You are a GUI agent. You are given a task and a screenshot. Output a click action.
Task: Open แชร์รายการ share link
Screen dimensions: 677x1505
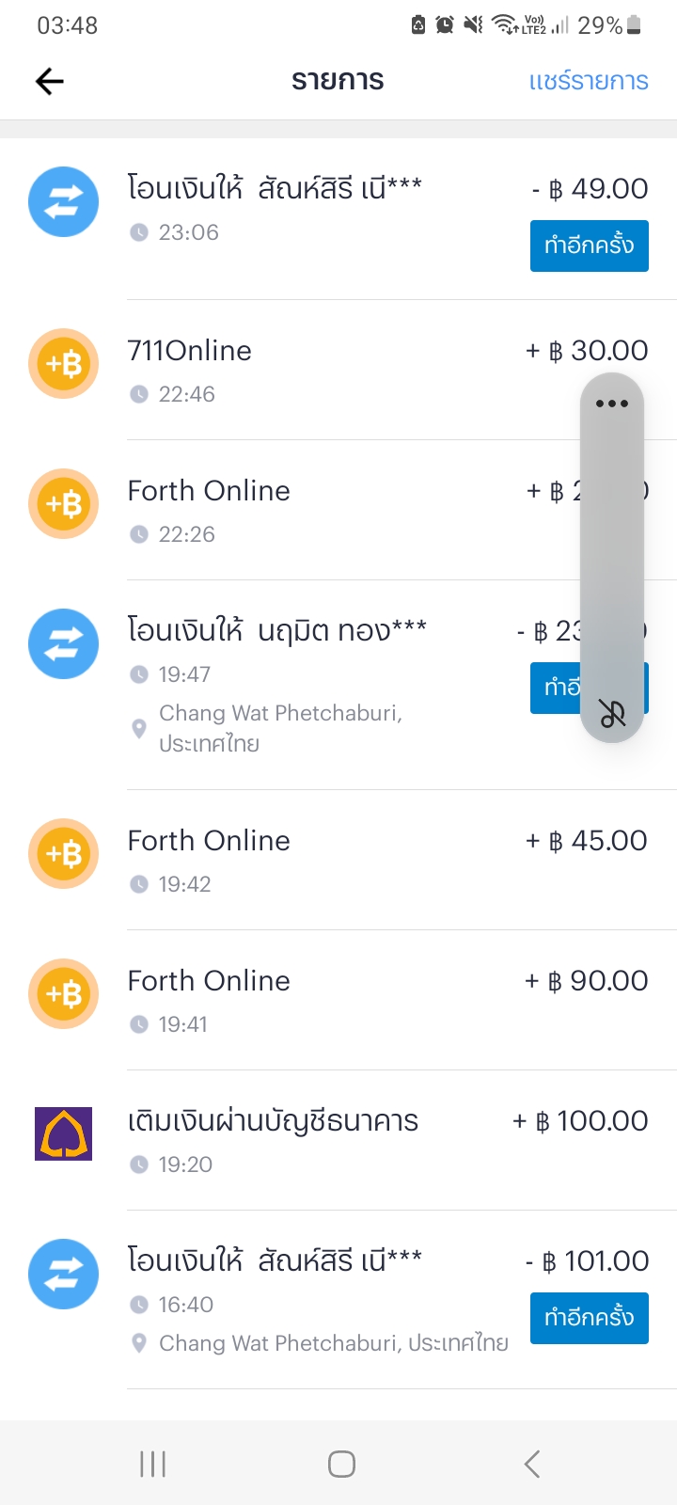589,81
